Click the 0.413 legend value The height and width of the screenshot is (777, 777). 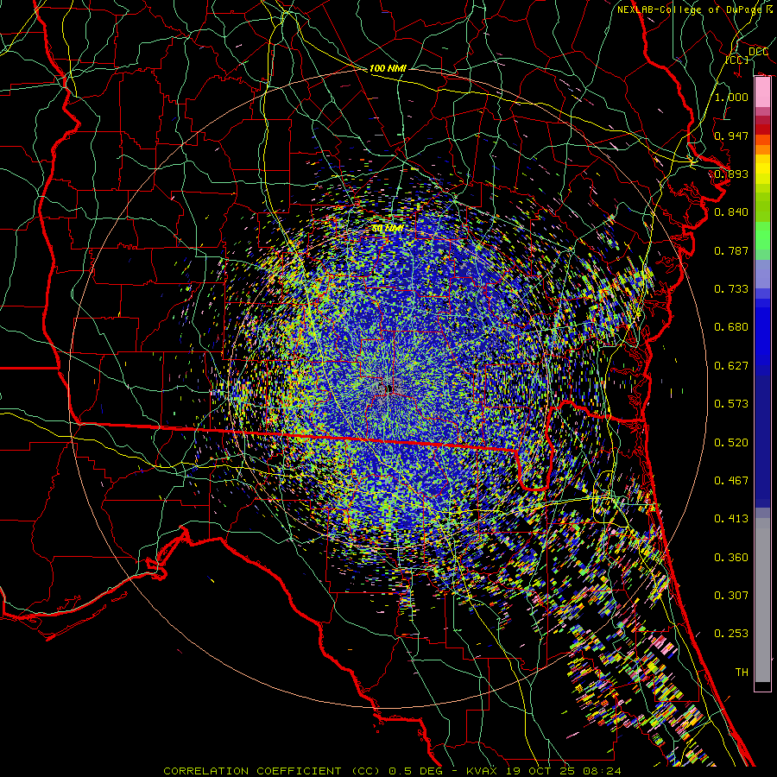pyautogui.click(x=731, y=519)
